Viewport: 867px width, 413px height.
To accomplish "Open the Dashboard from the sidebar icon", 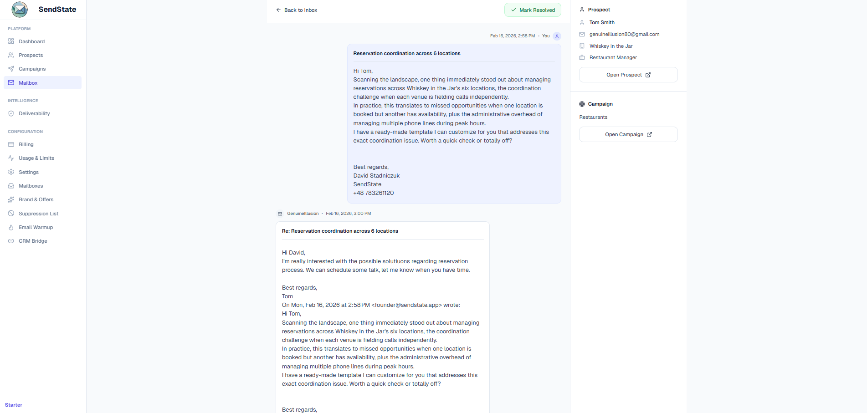I will [x=11, y=41].
